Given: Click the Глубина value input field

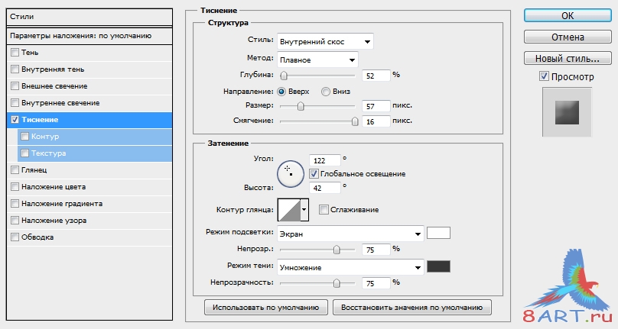Looking at the screenshot, I should (376, 76).
